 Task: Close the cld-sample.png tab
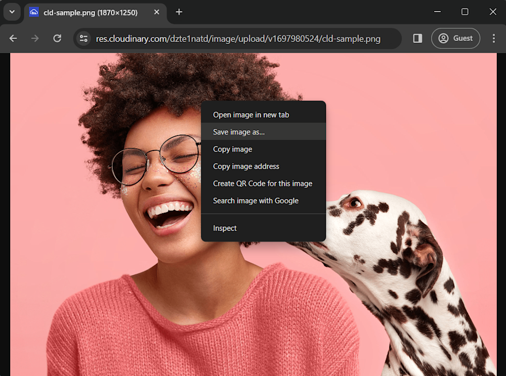(x=156, y=12)
